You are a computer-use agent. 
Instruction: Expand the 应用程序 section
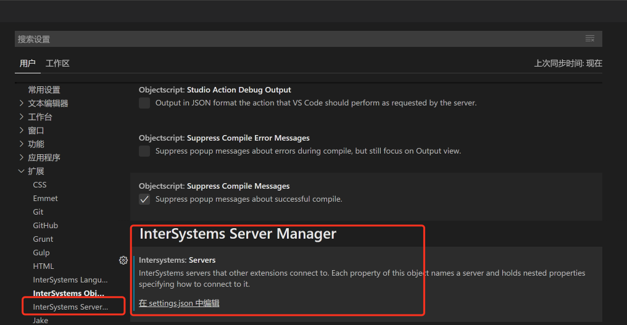point(22,157)
